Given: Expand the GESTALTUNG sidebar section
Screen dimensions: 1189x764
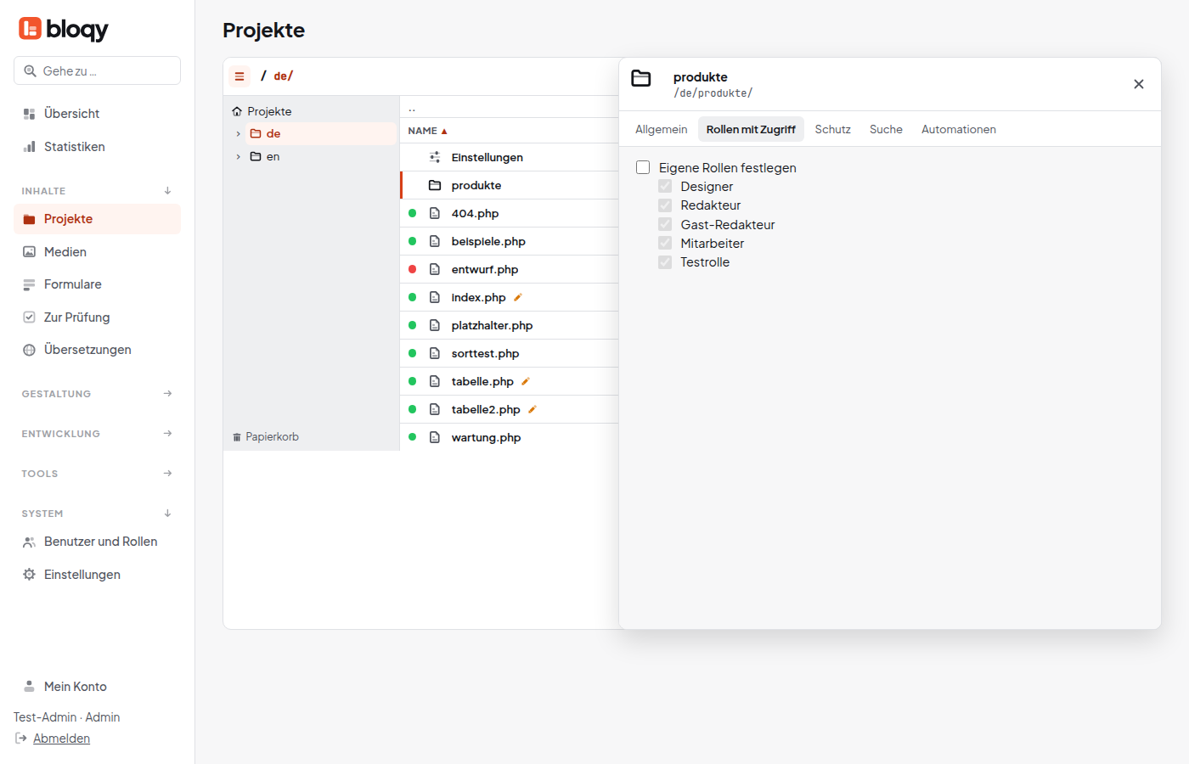Looking at the screenshot, I should point(167,394).
